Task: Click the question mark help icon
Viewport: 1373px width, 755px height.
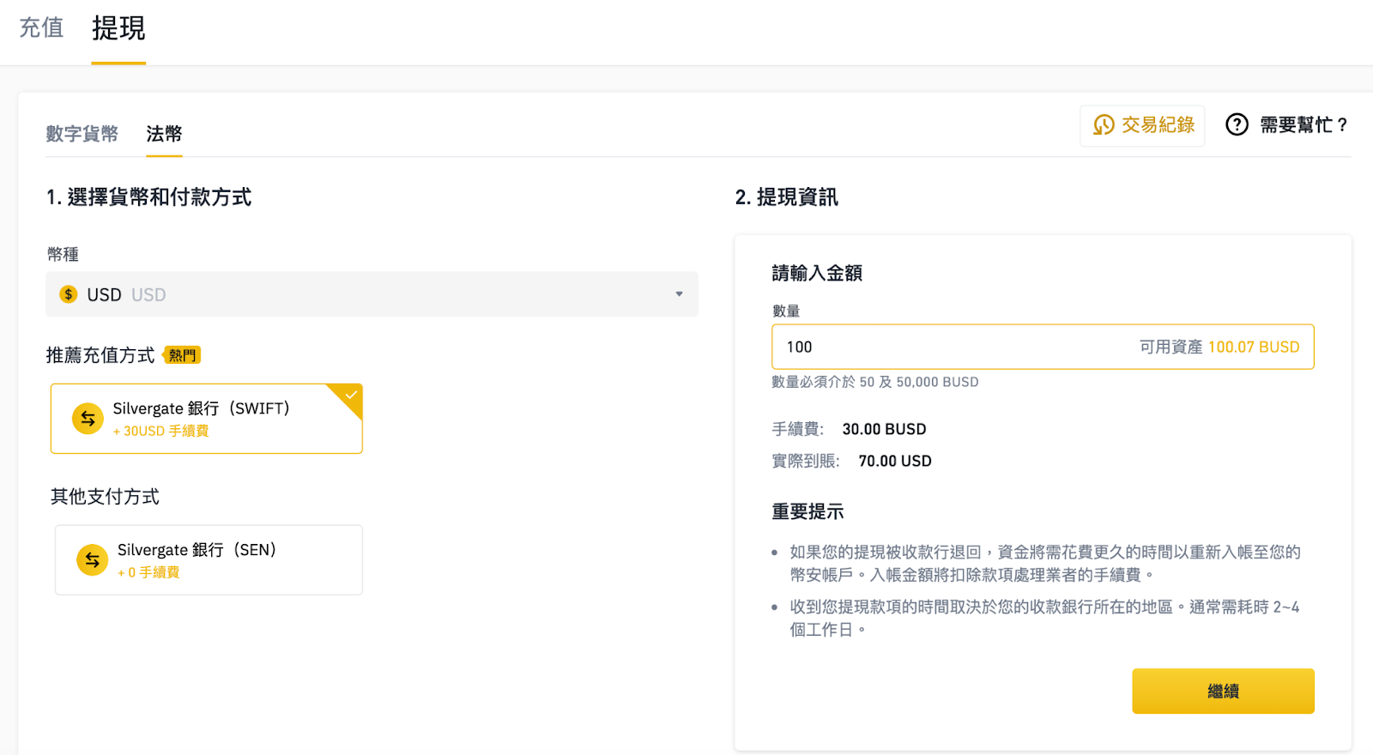Action: pyautogui.click(x=1237, y=125)
